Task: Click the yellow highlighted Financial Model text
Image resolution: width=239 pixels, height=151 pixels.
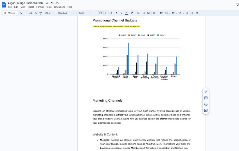Action: [x=116, y=26]
